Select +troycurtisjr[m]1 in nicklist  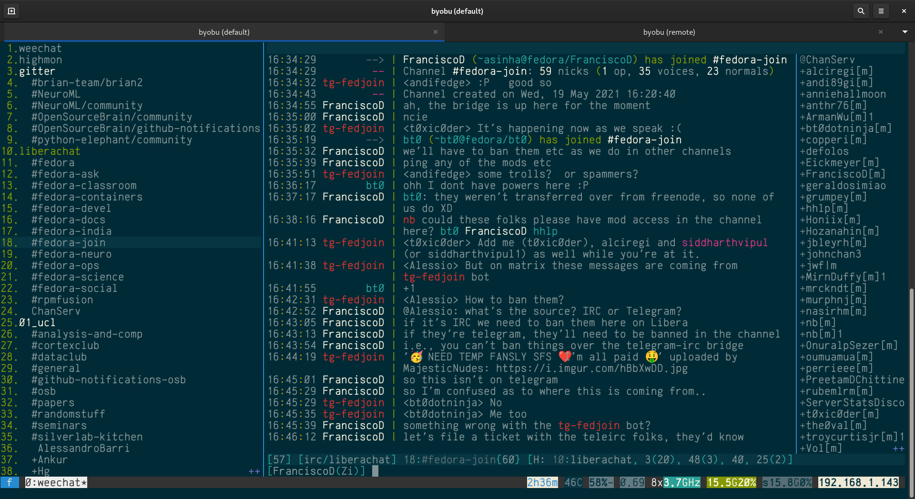[x=852, y=437]
